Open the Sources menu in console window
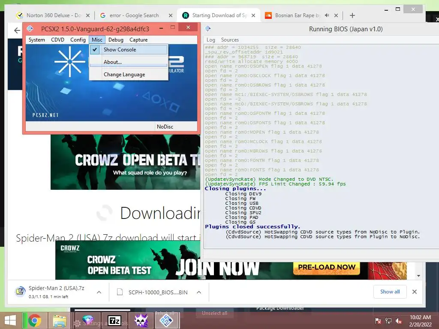 coord(230,40)
